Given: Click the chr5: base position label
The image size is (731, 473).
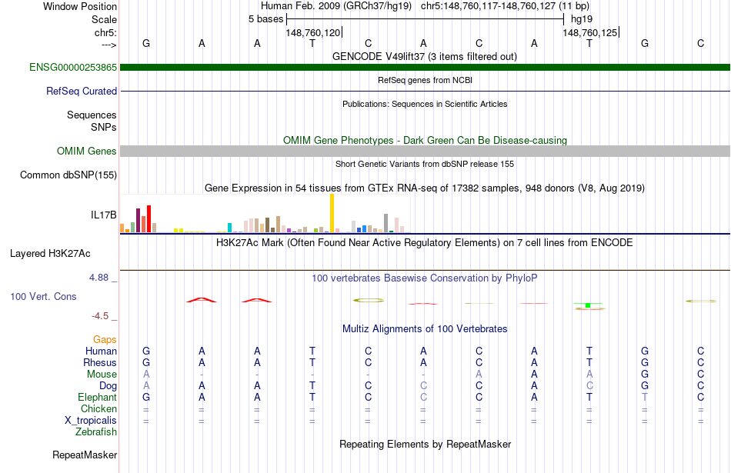Looking at the screenshot, I should pyautogui.click(x=105, y=32).
